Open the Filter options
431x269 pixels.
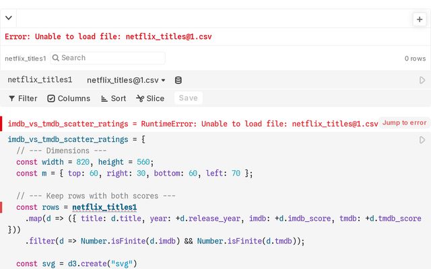23,98
